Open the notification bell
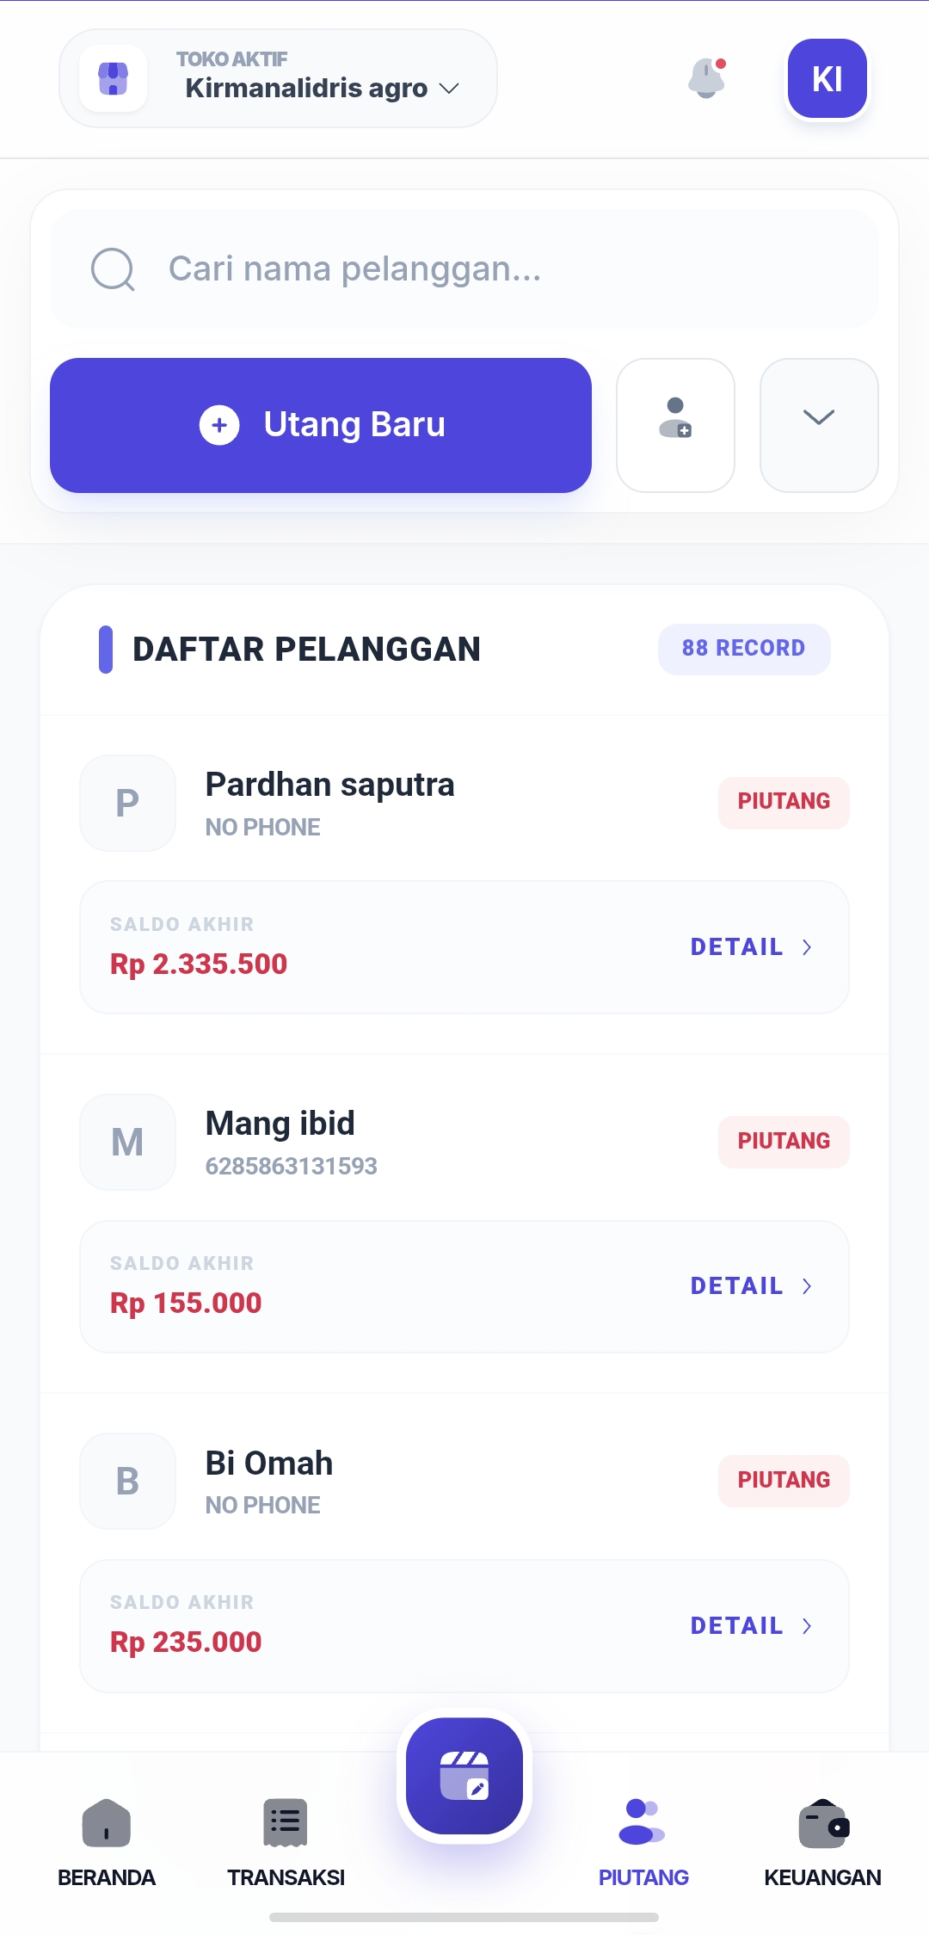Screen dimensions: 929x1935 tap(707, 78)
